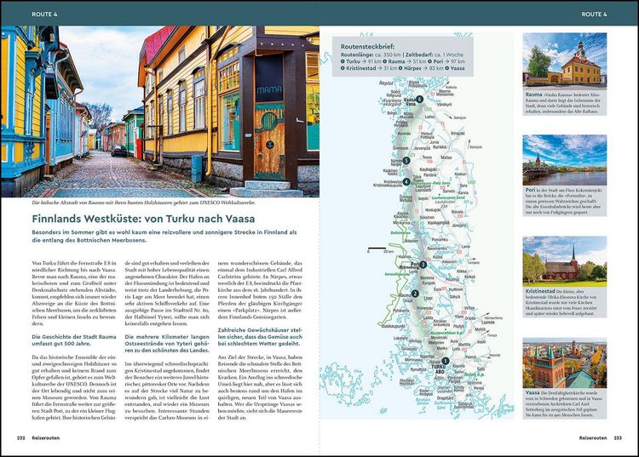This screenshot has height=457, width=639.
Task: Open the Pori river thumbnail photo
Action: (564, 160)
